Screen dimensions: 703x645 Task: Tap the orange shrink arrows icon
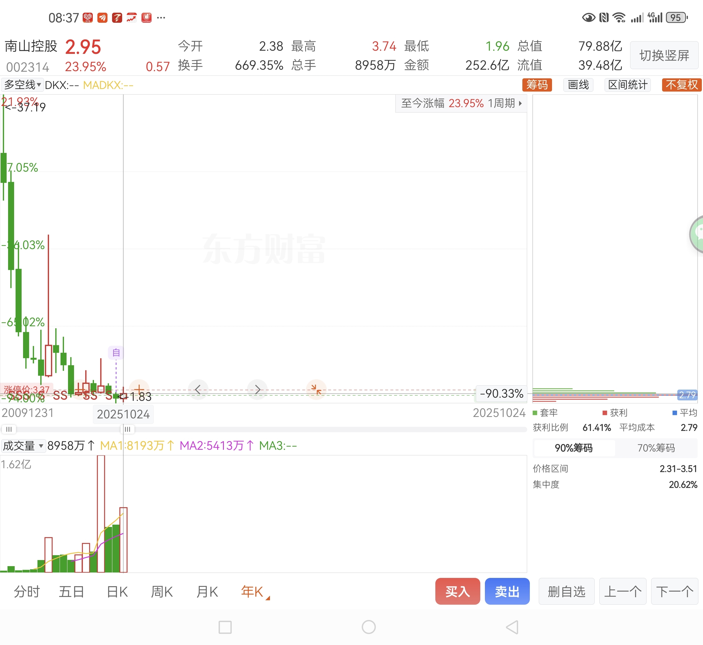316,390
